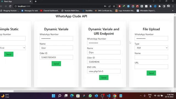Open volume control in system tray
This screenshot has width=176, height=99.
158,96
